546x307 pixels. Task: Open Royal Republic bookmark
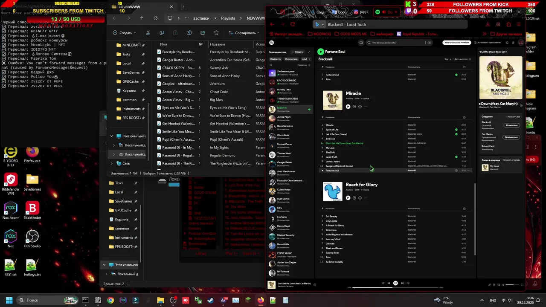click(x=418, y=34)
